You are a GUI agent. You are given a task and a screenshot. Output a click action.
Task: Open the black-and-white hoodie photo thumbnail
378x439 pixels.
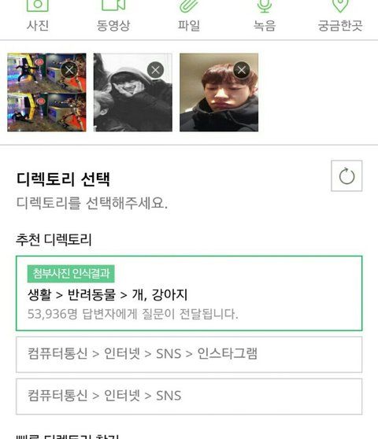coord(133,92)
